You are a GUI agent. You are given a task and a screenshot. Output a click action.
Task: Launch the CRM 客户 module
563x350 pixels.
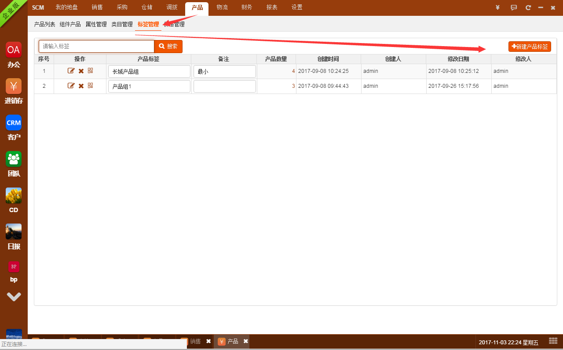pyautogui.click(x=14, y=123)
